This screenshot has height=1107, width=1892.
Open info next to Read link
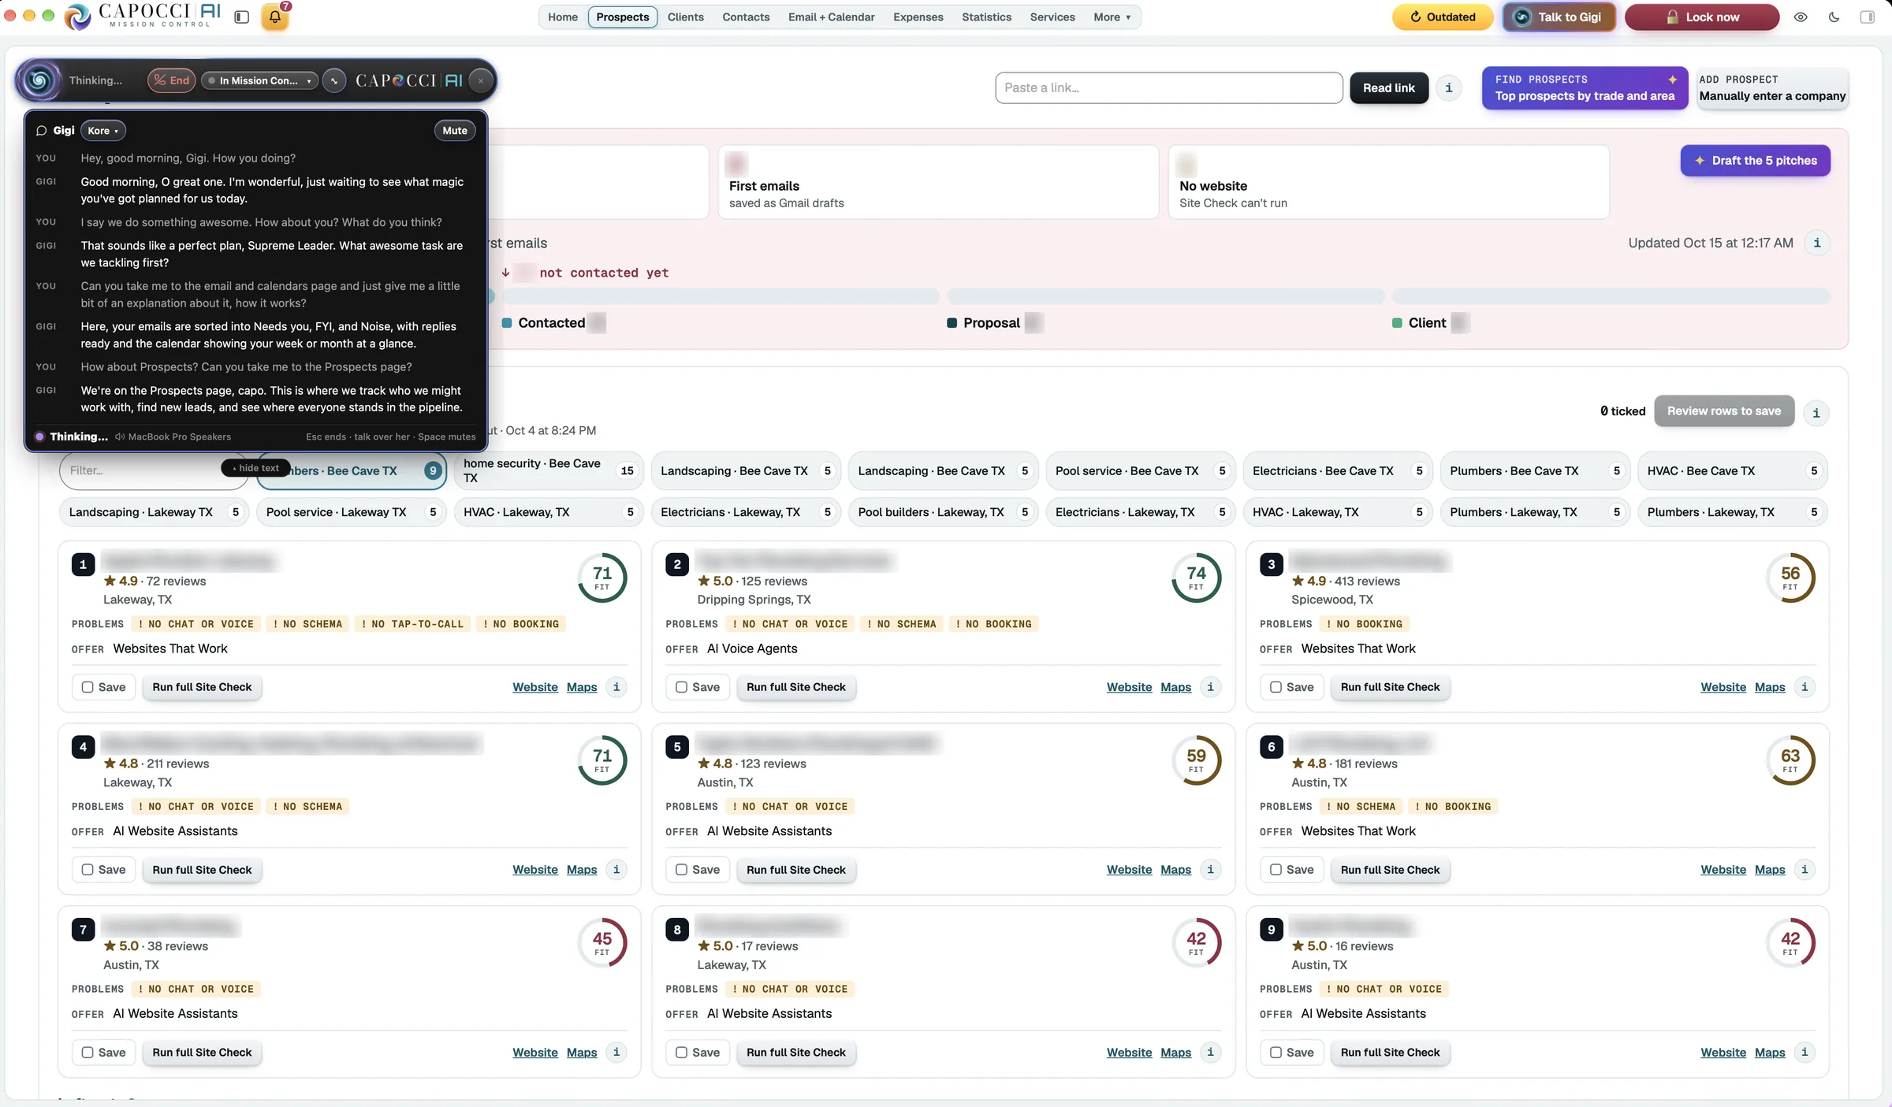(x=1449, y=87)
